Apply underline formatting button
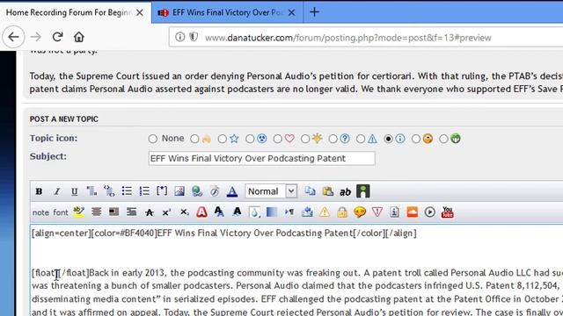The width and height of the screenshot is (563, 316). click(74, 191)
